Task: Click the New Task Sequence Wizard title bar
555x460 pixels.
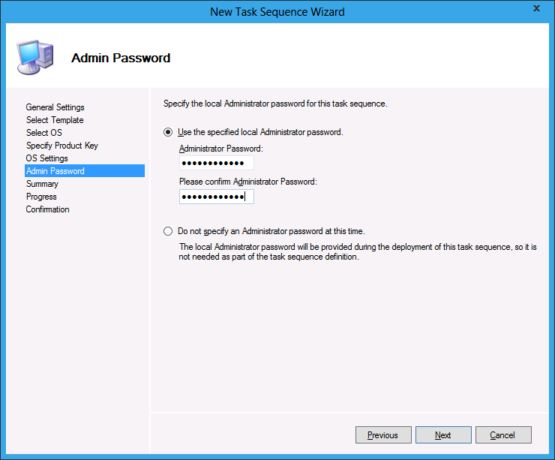Action: pyautogui.click(x=277, y=11)
